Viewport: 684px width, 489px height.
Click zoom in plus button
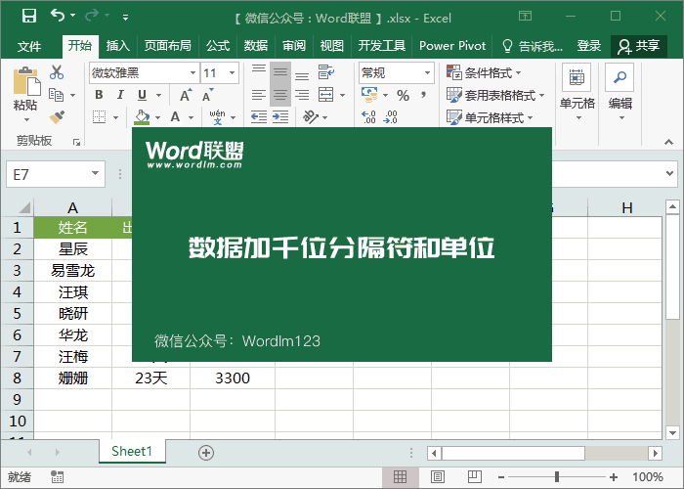coord(614,477)
